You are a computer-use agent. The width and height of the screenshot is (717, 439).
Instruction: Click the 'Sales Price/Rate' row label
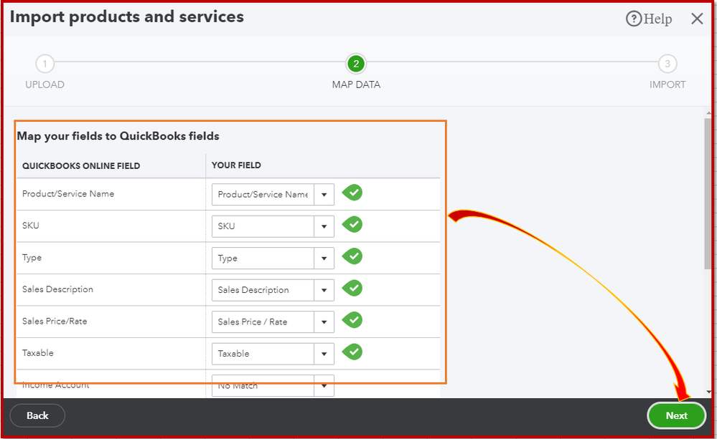pos(55,322)
